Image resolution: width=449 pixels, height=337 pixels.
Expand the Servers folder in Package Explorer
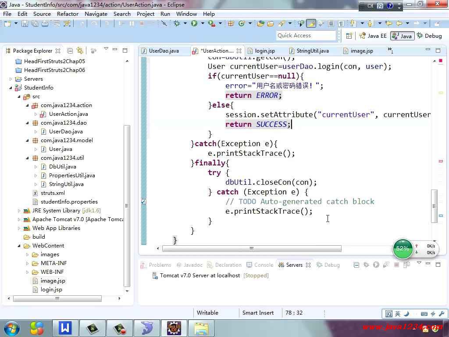coord(11,79)
